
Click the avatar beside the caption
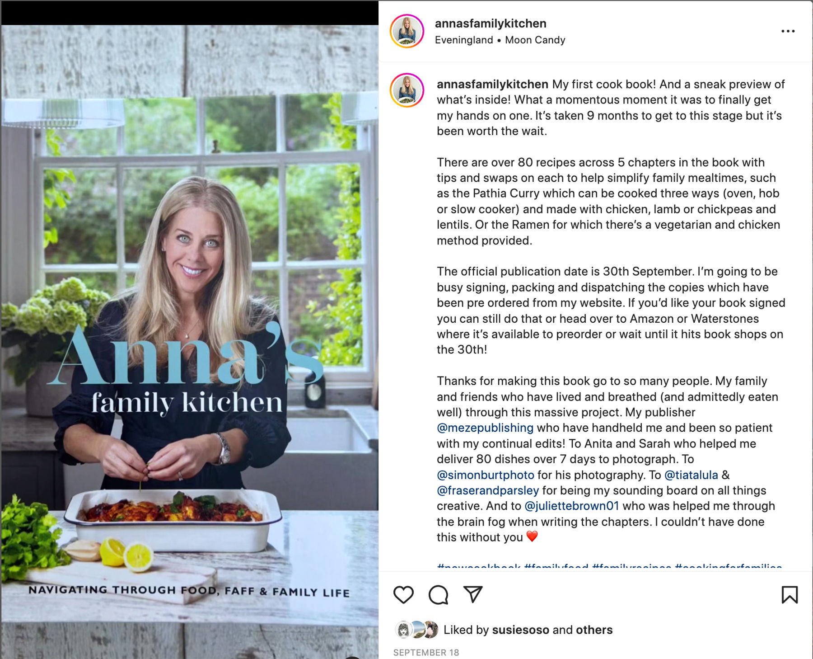407,90
